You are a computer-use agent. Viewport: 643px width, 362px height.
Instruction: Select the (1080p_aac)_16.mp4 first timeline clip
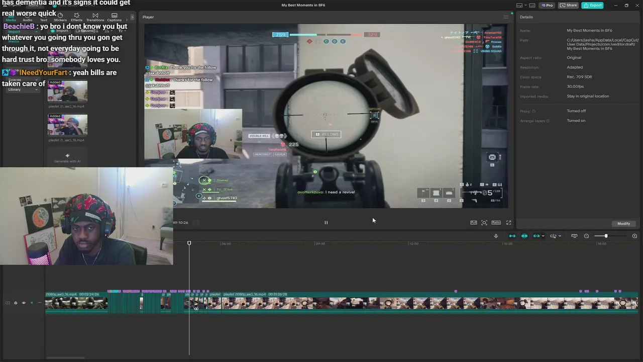point(76,302)
